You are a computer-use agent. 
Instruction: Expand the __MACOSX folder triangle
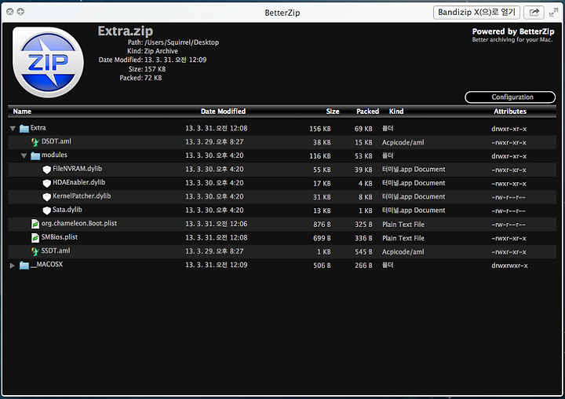13,265
